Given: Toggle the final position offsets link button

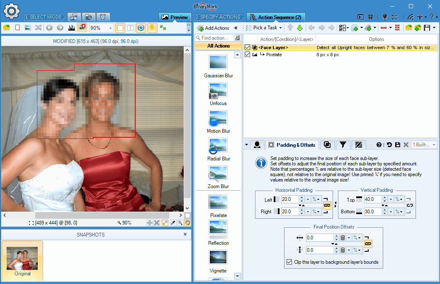Looking at the screenshot, I should pos(368,244).
